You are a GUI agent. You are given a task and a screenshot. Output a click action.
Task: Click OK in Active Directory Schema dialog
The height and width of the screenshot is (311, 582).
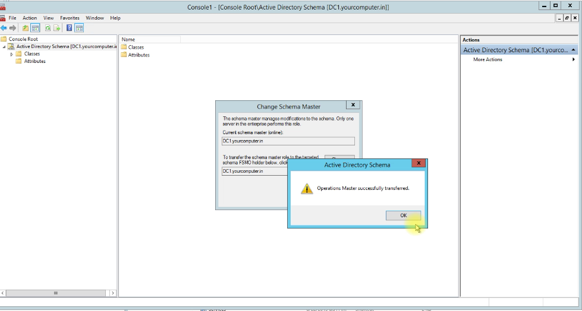coord(403,215)
